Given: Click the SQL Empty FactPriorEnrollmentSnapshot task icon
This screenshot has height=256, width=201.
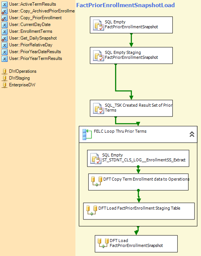Looking at the screenshot, I should [x=98, y=25].
